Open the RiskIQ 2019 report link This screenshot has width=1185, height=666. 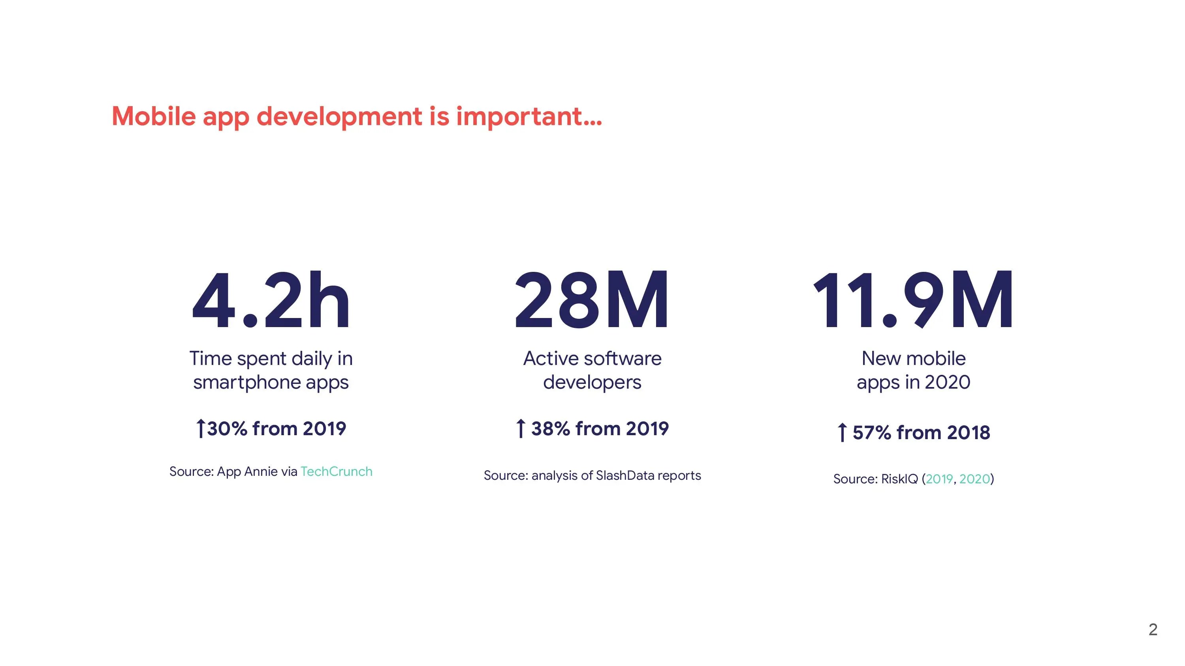coord(940,478)
